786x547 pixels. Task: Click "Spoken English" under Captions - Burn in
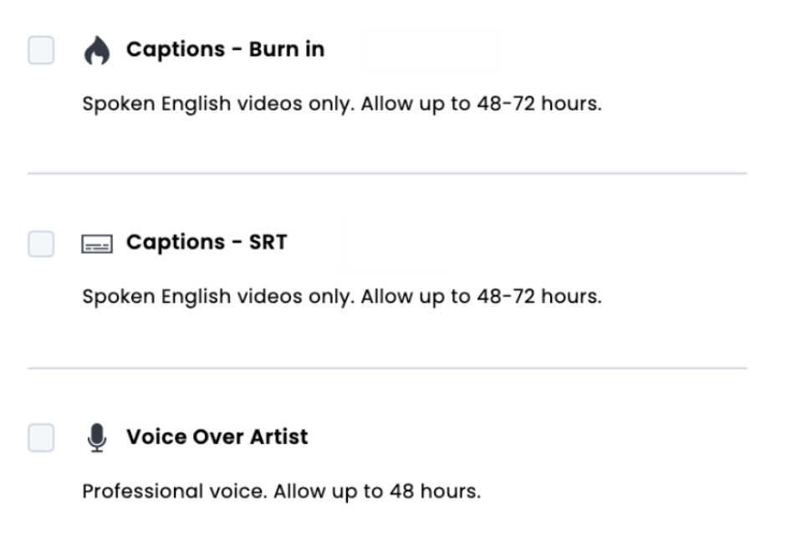pyautogui.click(x=156, y=105)
